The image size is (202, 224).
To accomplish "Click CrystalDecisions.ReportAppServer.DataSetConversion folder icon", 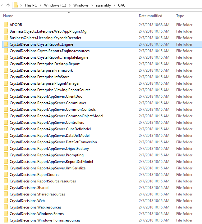I will coord(6,142).
